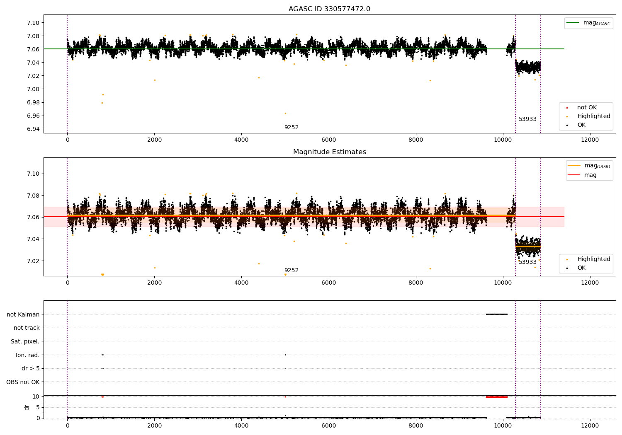The width and height of the screenshot is (622, 435).
Task: Click the 5 tick on the dr axis
Action: click(38, 408)
